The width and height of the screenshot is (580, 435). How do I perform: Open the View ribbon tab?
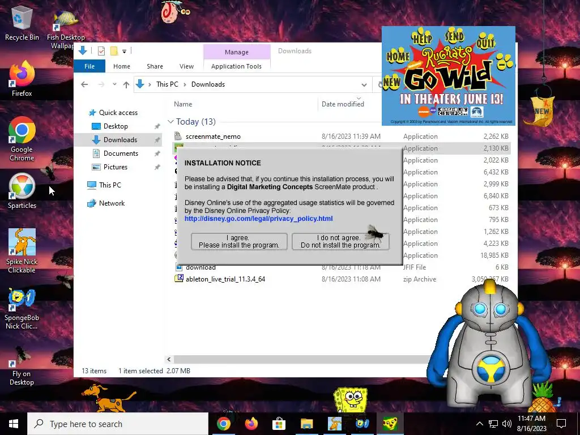tap(186, 66)
